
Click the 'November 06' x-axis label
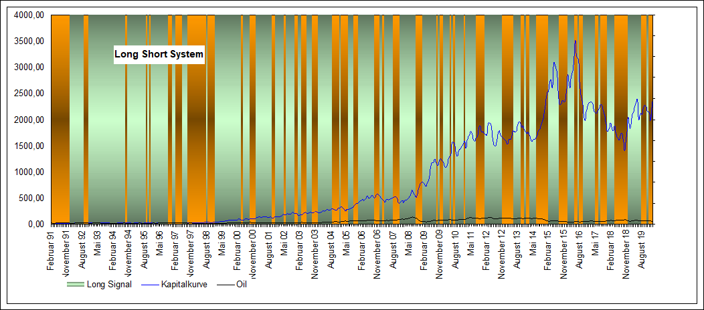coord(377,253)
